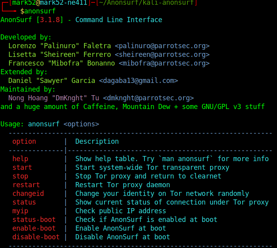Click the 'status' option row label
This screenshot has width=277, height=248.
tap(24, 202)
